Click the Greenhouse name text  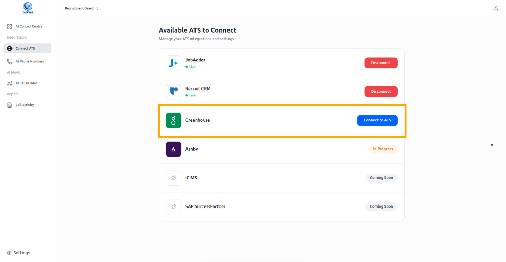[x=198, y=120]
